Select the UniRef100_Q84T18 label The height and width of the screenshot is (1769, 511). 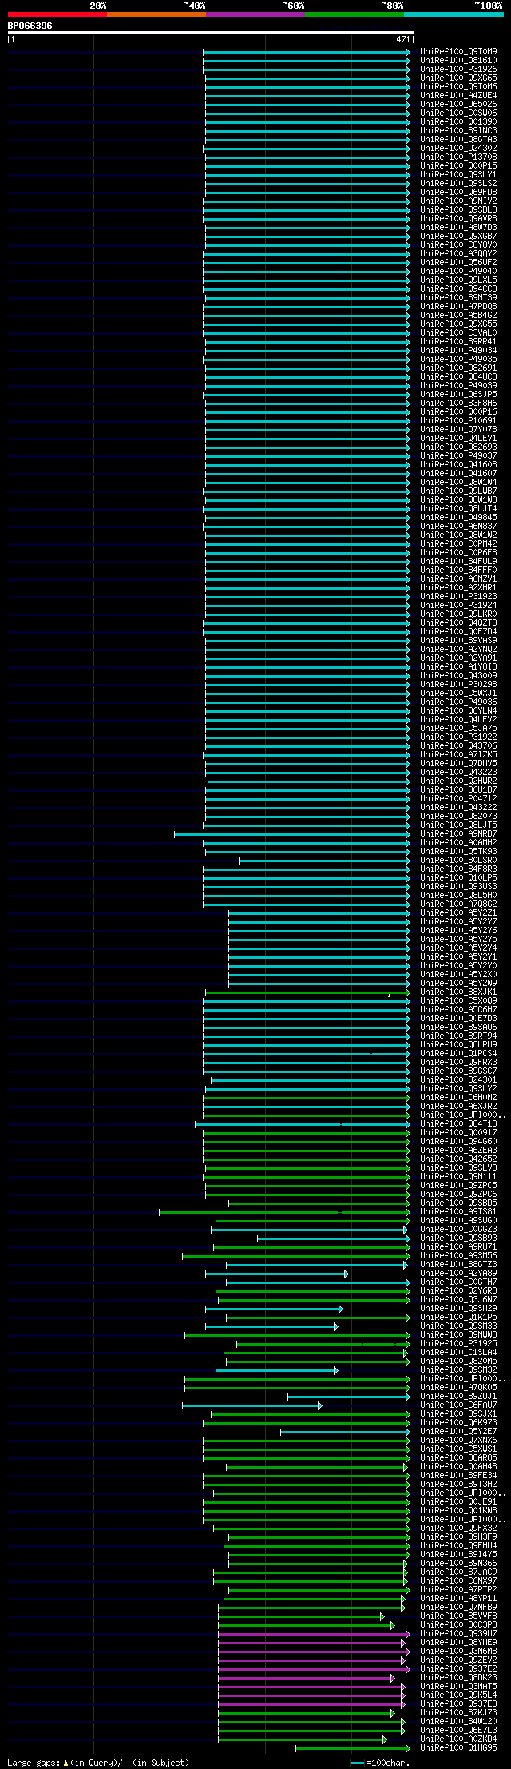tap(458, 1124)
